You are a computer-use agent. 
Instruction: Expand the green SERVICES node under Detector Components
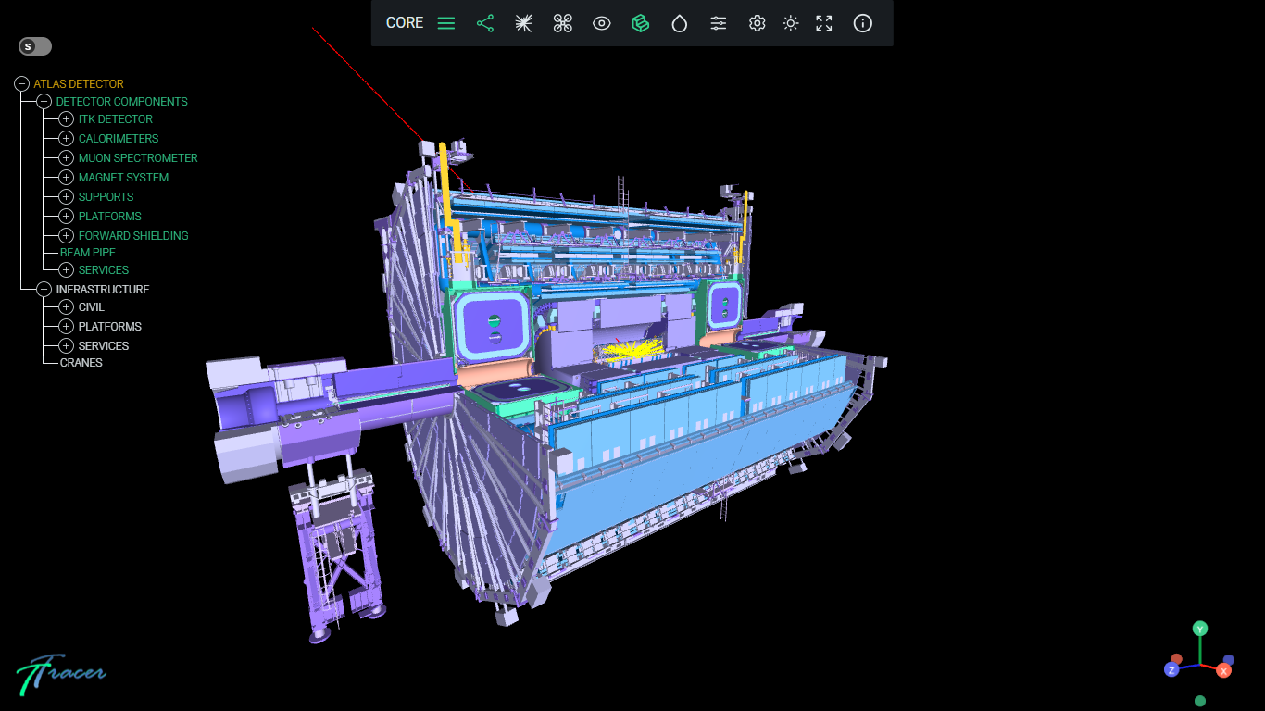[x=66, y=270]
